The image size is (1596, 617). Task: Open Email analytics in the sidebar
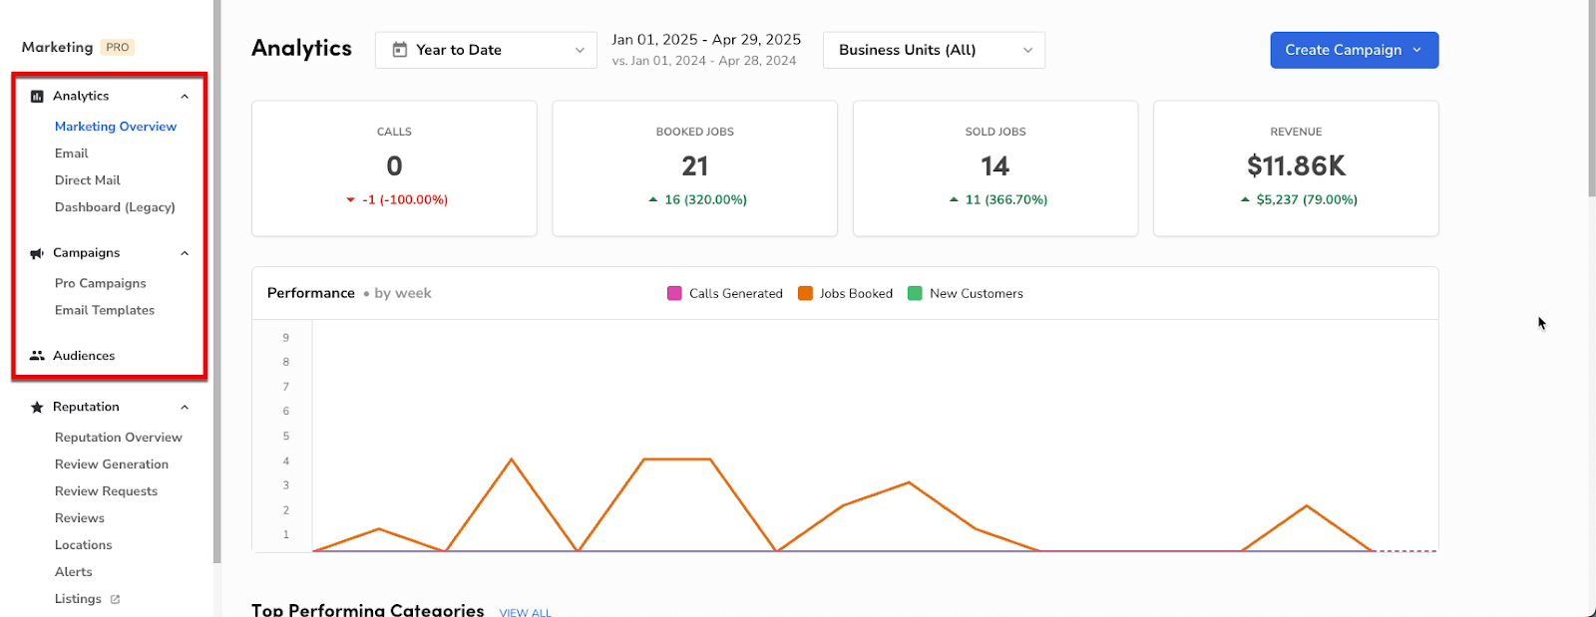pos(72,154)
